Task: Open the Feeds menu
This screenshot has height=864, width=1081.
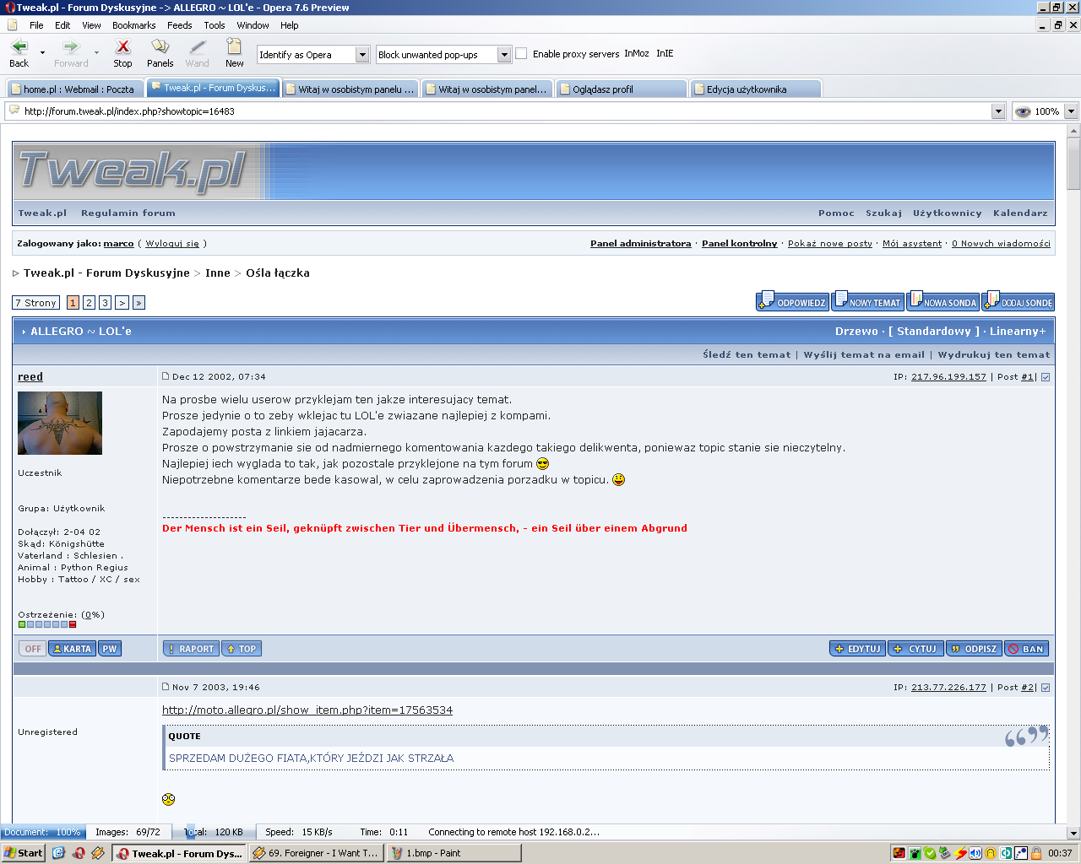Action: pos(179,25)
